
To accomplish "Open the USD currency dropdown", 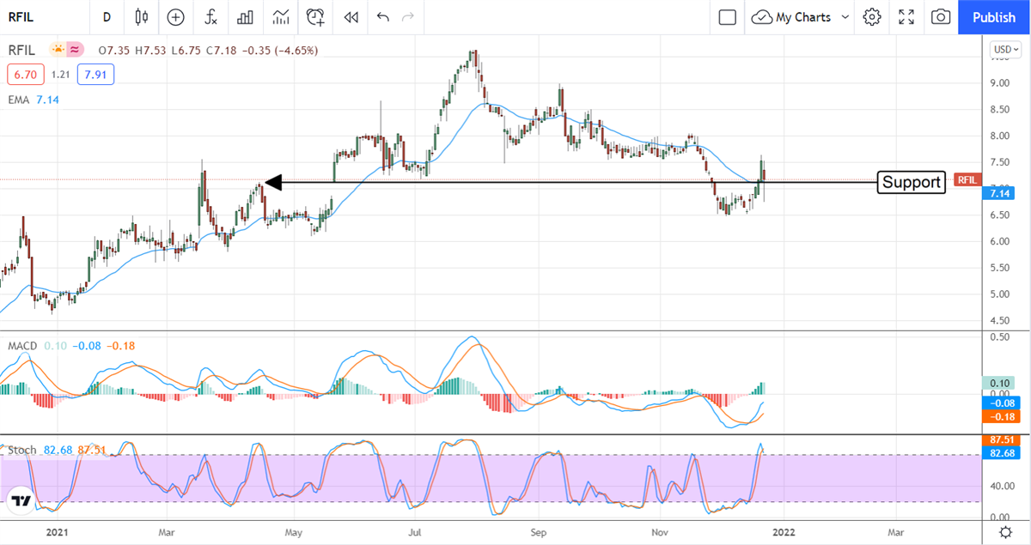I will point(1004,49).
